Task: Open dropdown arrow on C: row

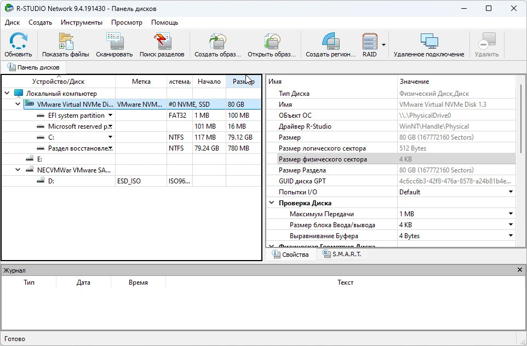Action: [110, 137]
